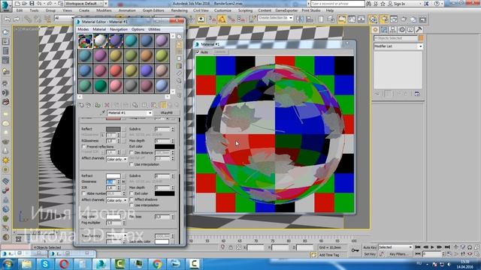
Task: Toggle Backlight icon in Material Editor
Action: coord(179,44)
